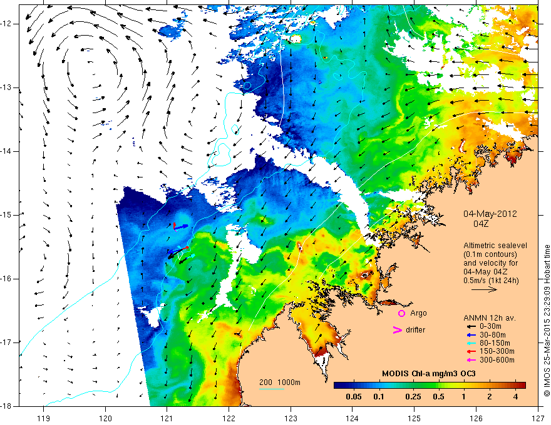Click the 300-600m depth label
The width and height of the screenshot is (551, 425).
pyautogui.click(x=497, y=360)
